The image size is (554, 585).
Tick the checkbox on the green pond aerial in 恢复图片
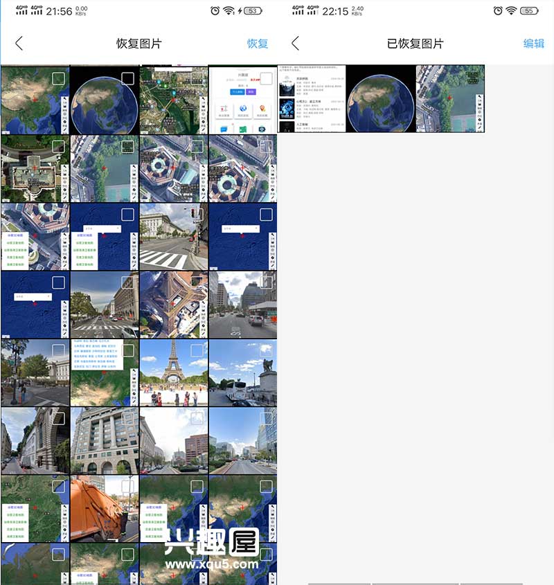coord(127,147)
